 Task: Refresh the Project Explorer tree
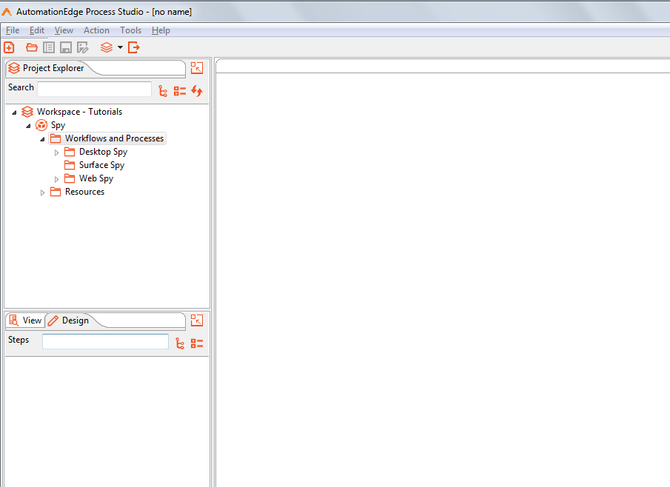tap(197, 91)
